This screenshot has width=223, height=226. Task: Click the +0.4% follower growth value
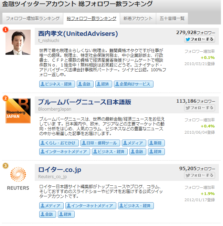tap(208, 126)
